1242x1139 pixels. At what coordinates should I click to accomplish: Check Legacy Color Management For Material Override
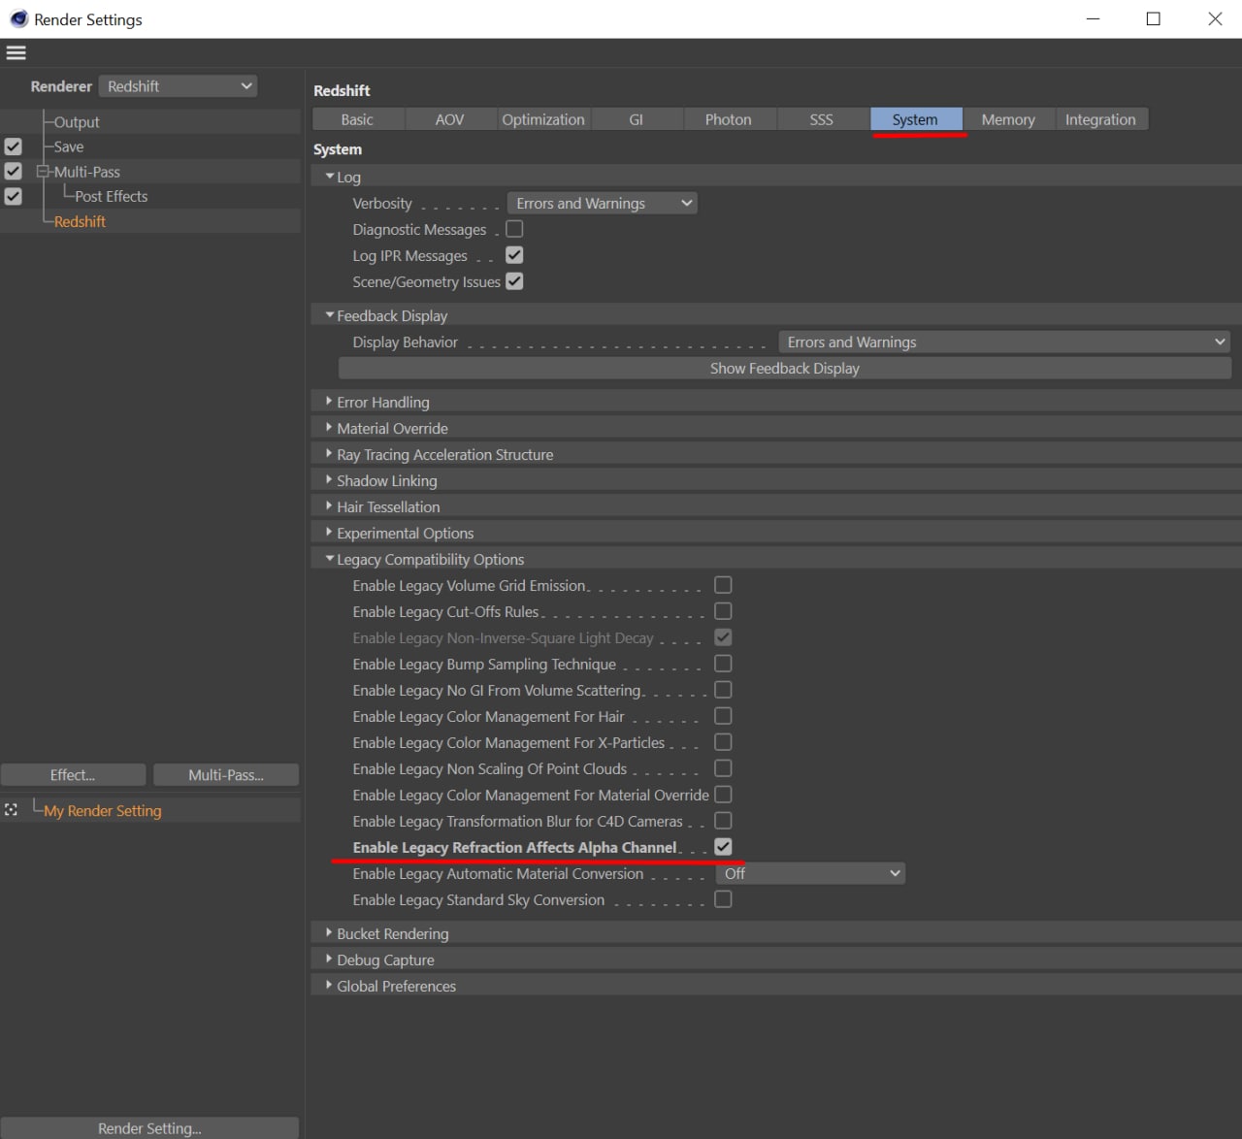pos(723,795)
